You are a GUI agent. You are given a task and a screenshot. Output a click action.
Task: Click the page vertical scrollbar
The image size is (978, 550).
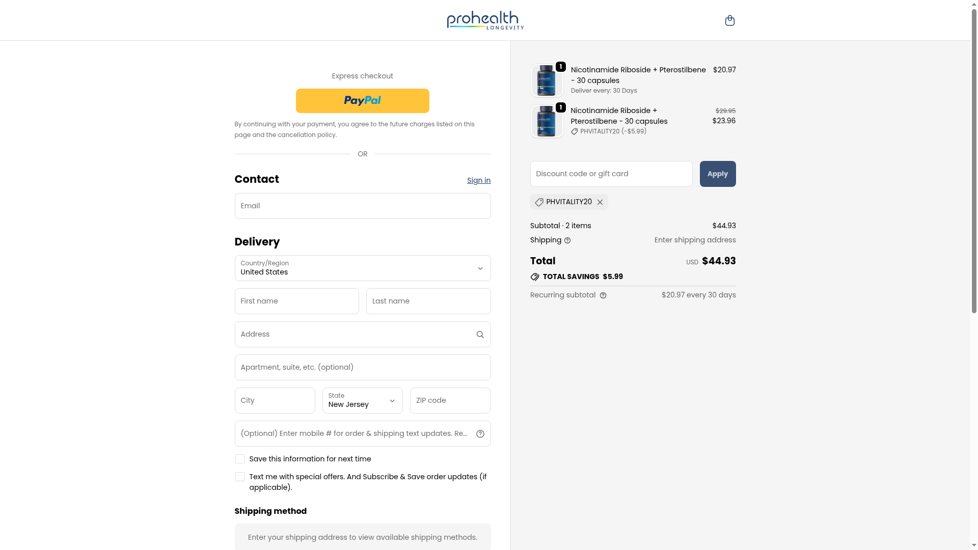point(974,204)
